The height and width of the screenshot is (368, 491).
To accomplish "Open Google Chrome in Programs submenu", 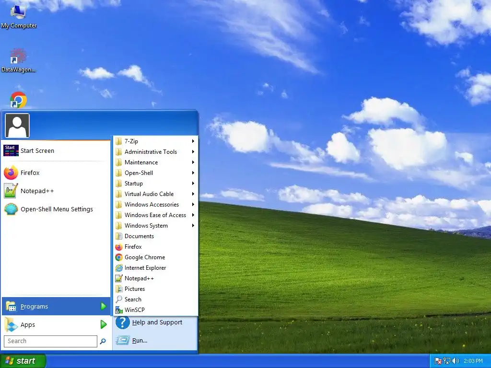I will [x=155, y=257].
